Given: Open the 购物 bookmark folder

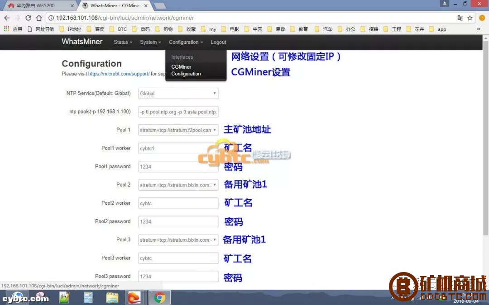Looking at the screenshot, I should (164, 29).
